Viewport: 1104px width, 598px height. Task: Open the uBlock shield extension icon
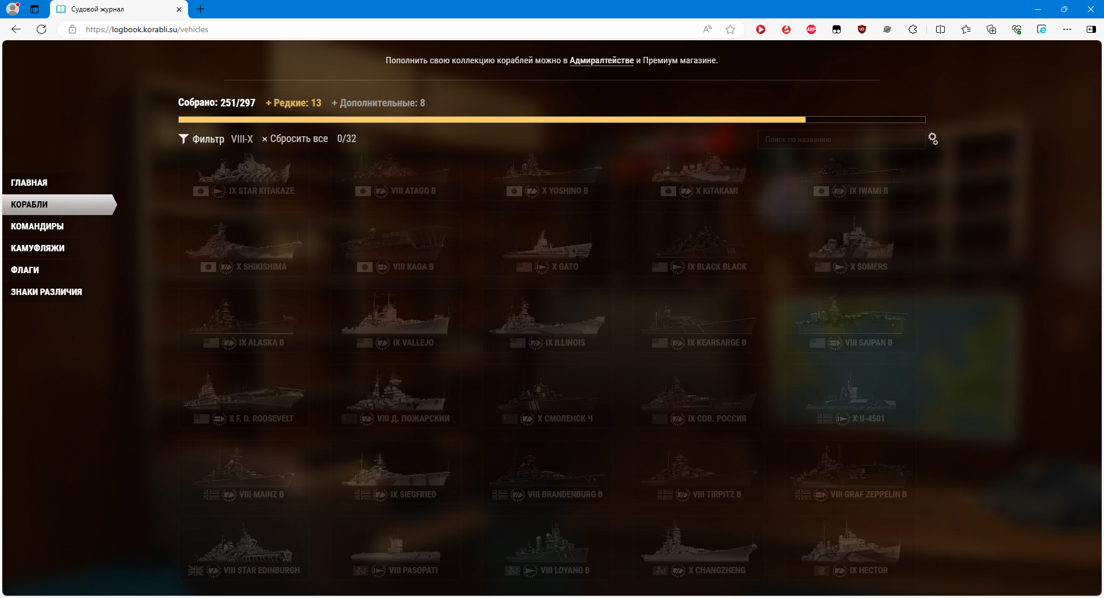862,29
